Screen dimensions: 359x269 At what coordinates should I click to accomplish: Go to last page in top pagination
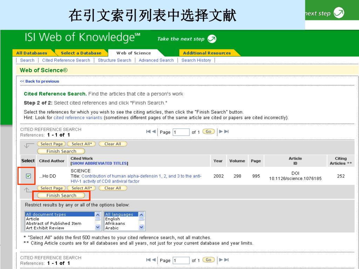click(226, 132)
